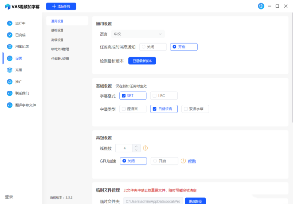The height and width of the screenshot is (204, 293).
Task: Open 用量记录 in sidebar
Action: pos(22,46)
